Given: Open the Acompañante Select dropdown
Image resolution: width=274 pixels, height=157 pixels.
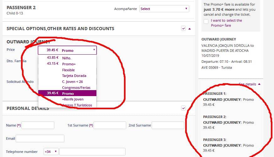Looking at the screenshot, I should 164,9.
